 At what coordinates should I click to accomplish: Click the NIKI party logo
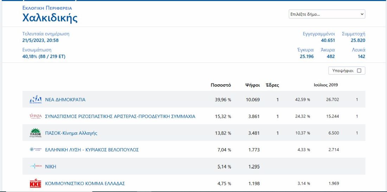click(36, 166)
